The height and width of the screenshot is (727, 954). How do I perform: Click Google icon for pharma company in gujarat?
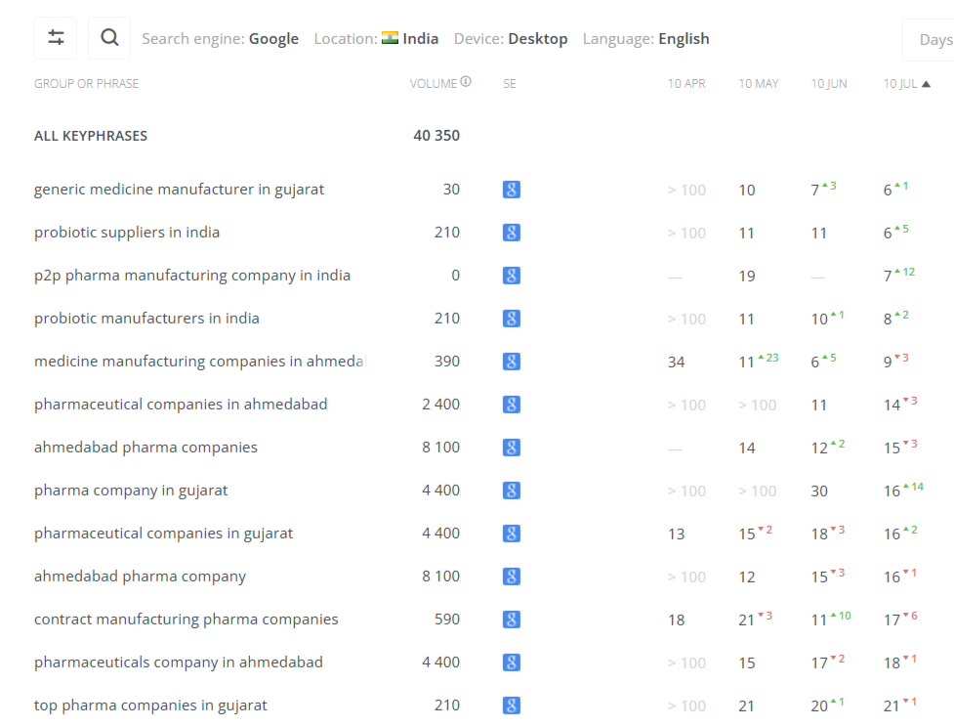click(x=511, y=491)
